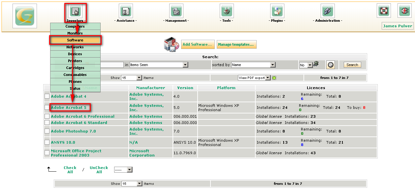Open the Plugins menu icon
Screen dimensions: 415x194
pyautogui.click(x=277, y=11)
